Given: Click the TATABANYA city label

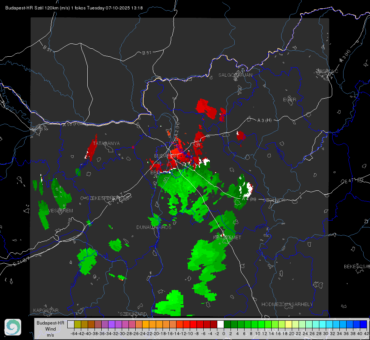Looking at the screenshot, I should click(106, 144).
